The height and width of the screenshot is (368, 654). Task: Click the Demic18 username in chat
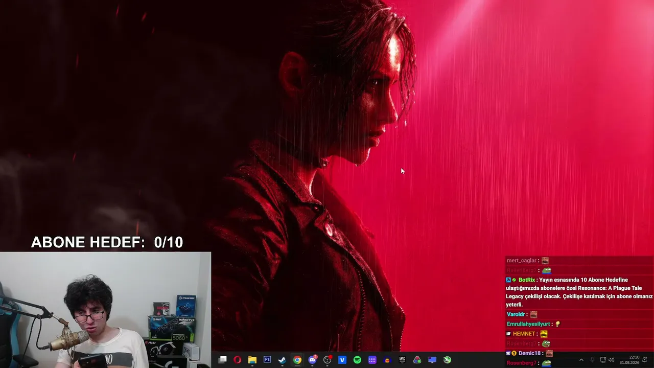pos(529,353)
